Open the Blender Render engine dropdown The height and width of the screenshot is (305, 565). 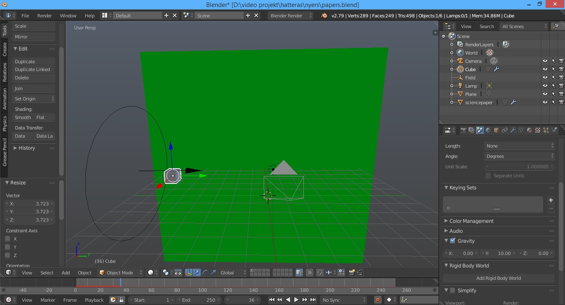[x=291, y=15]
